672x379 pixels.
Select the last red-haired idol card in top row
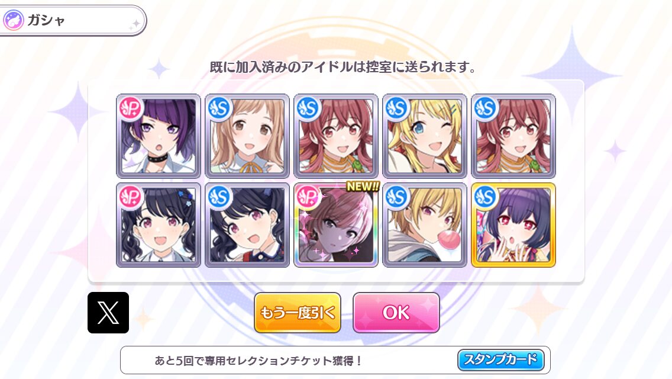pos(513,136)
